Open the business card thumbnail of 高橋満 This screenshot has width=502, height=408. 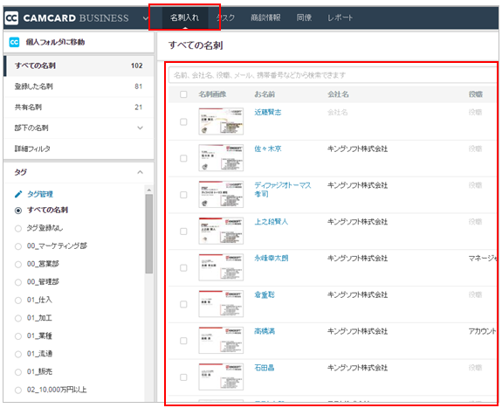tap(221, 341)
